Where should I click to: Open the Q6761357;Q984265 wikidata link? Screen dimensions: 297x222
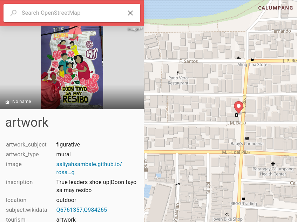(x=82, y=210)
